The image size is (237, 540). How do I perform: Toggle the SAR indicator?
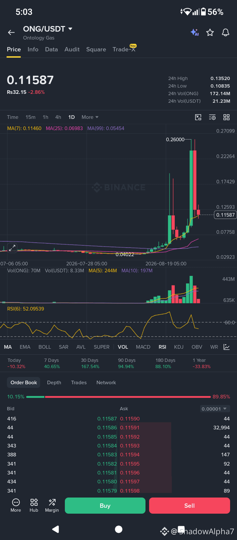coord(64,347)
